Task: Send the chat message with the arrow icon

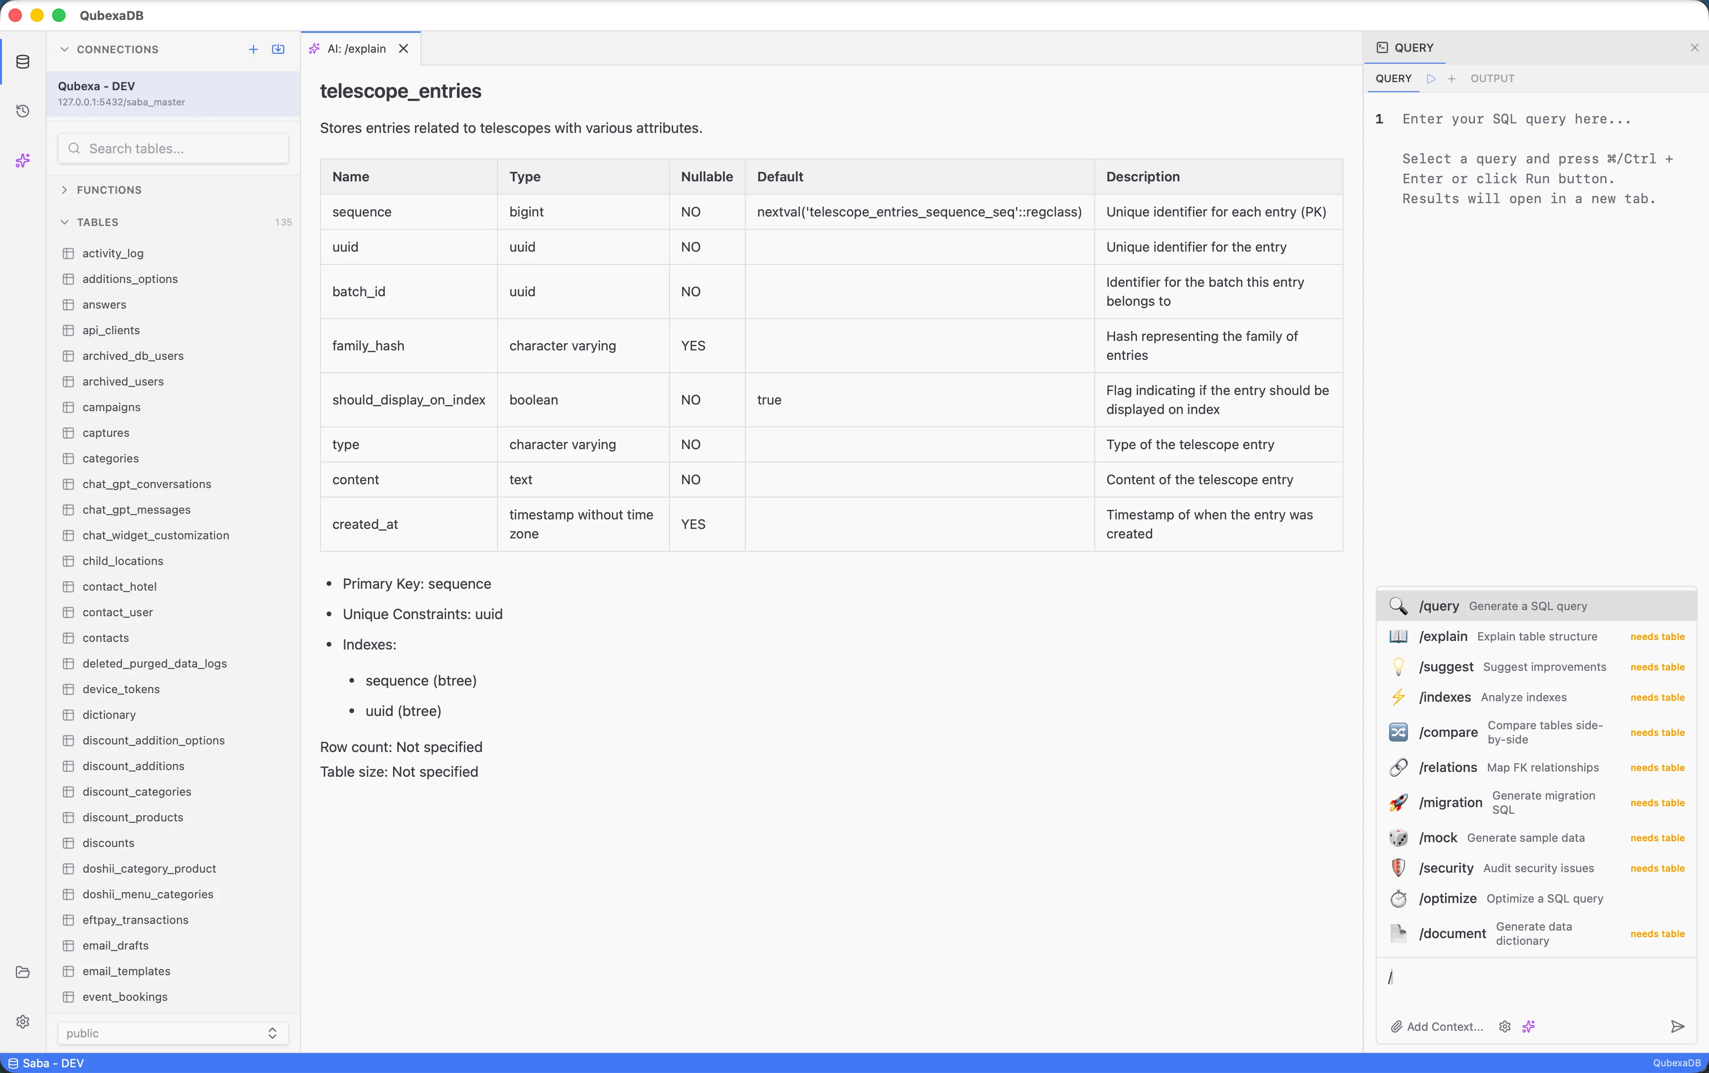Action: (1676, 1026)
